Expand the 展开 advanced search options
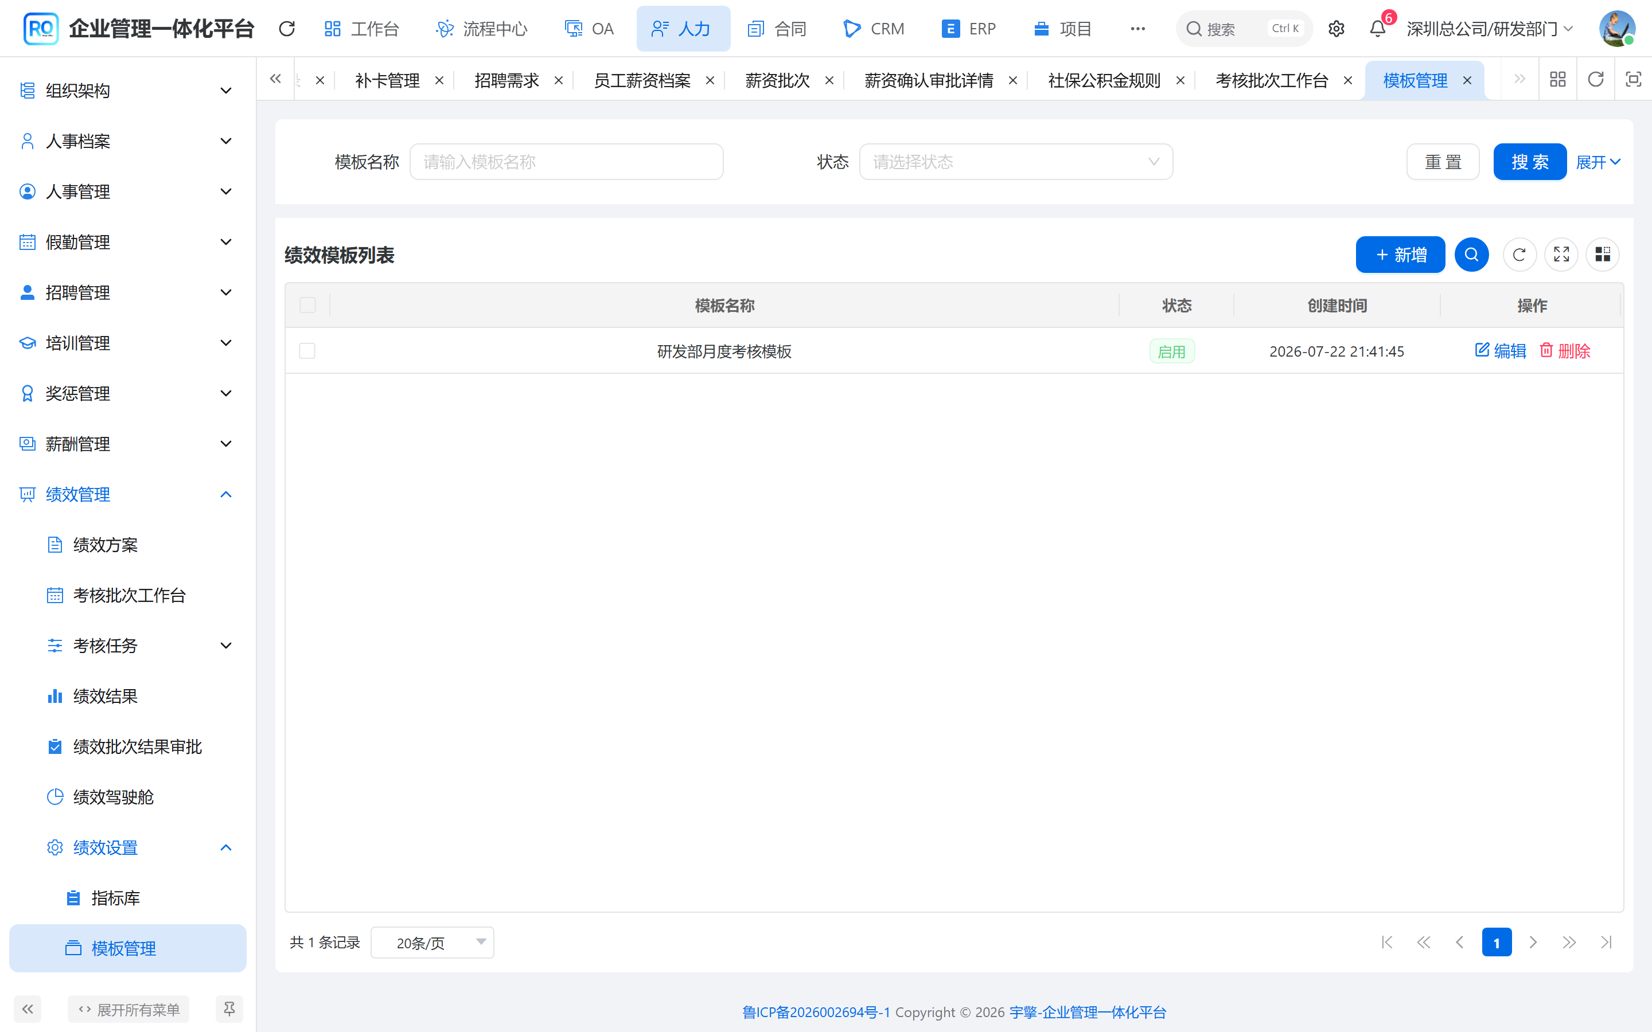Screen dimensions: 1652x1032 [1598, 162]
